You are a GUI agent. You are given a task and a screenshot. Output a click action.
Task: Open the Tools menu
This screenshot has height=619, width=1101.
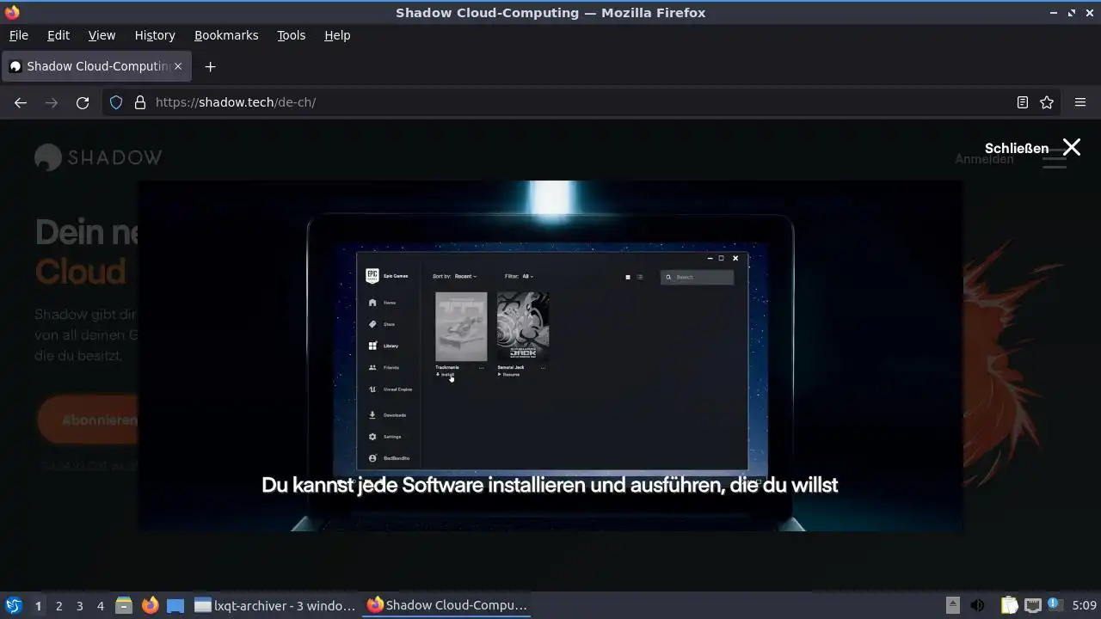click(x=291, y=35)
